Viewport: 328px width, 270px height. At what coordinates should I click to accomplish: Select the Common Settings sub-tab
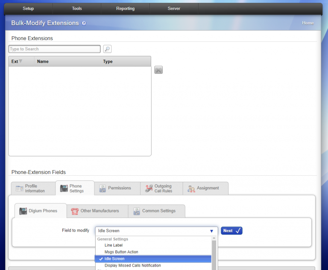[x=157, y=211]
